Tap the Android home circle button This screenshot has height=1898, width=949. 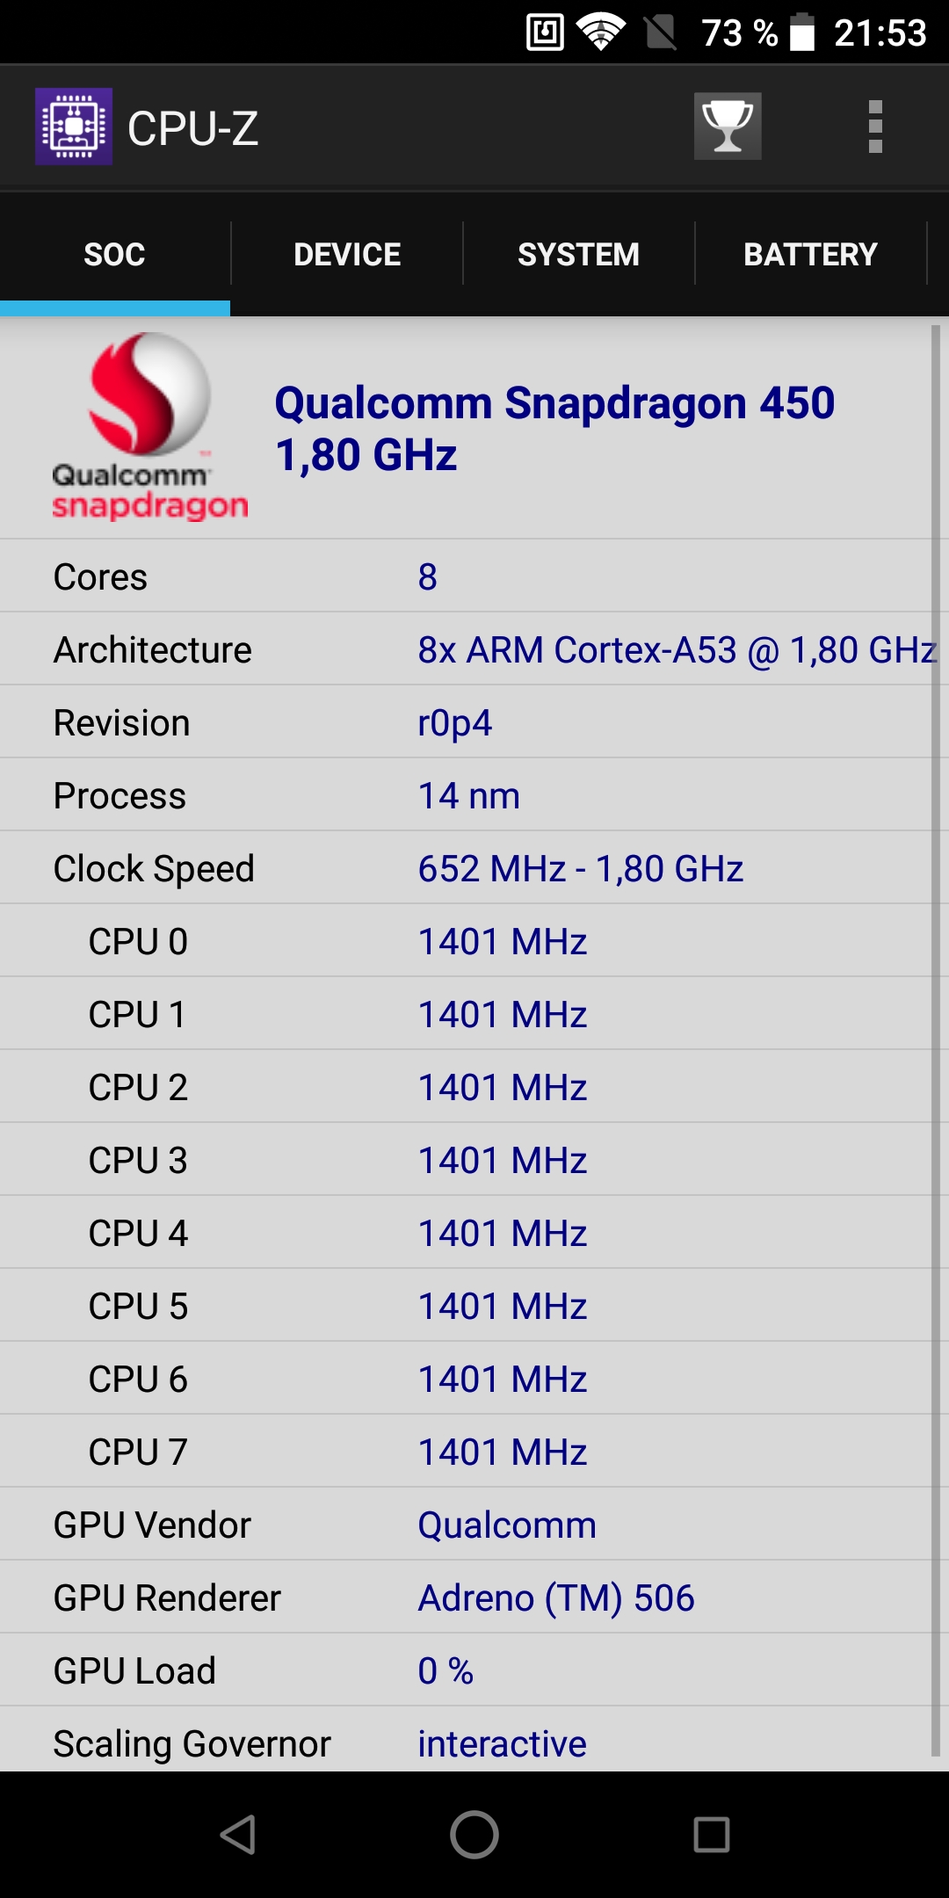coord(474,1835)
